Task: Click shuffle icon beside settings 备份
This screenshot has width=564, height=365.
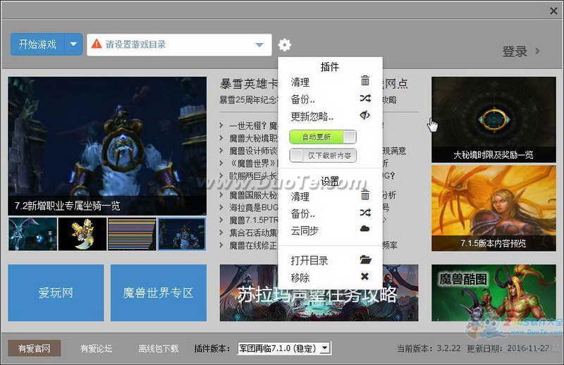Action: click(365, 213)
